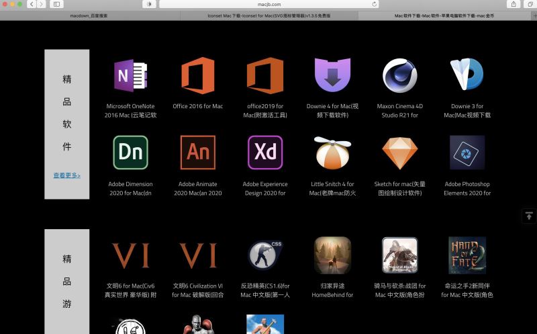Select the Downie 4 for Mac icon
The height and width of the screenshot is (334, 537).
click(x=332, y=75)
